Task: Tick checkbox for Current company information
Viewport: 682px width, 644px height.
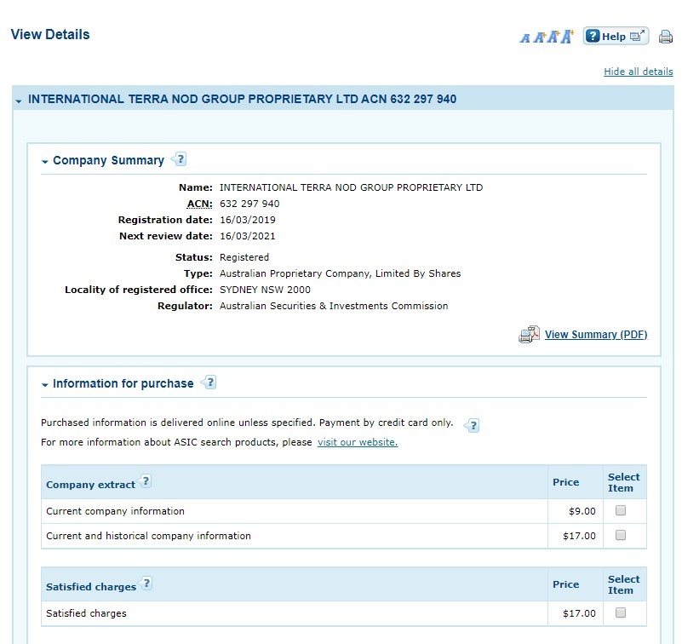Action: pyautogui.click(x=621, y=510)
